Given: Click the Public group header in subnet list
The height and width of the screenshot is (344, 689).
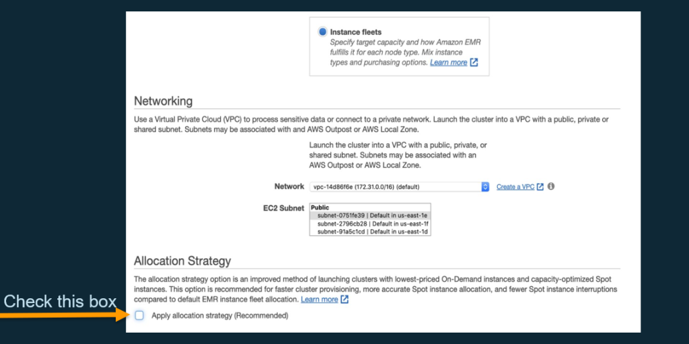Looking at the screenshot, I should point(320,208).
